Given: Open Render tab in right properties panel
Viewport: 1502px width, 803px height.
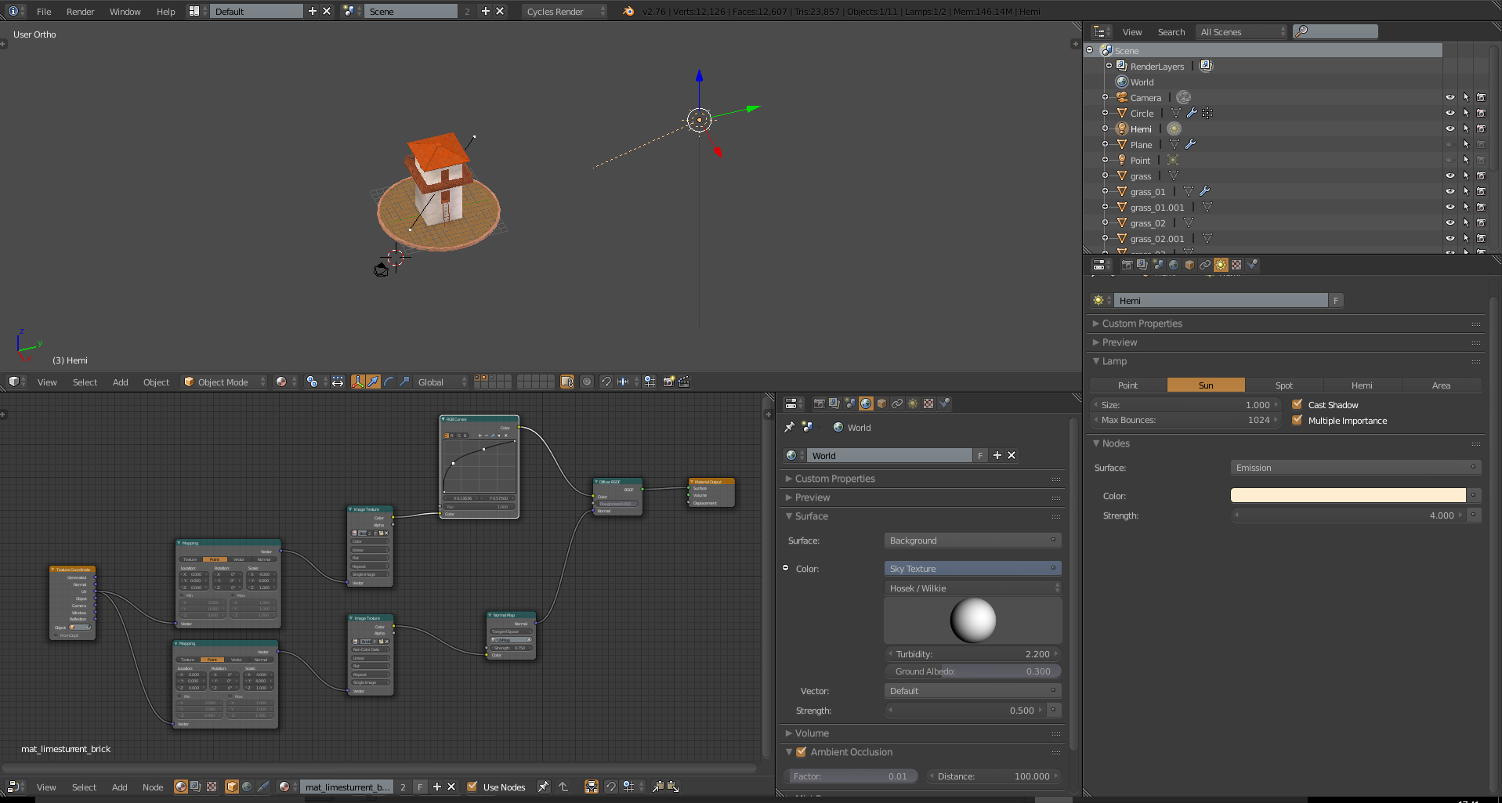Looking at the screenshot, I should tap(1127, 265).
